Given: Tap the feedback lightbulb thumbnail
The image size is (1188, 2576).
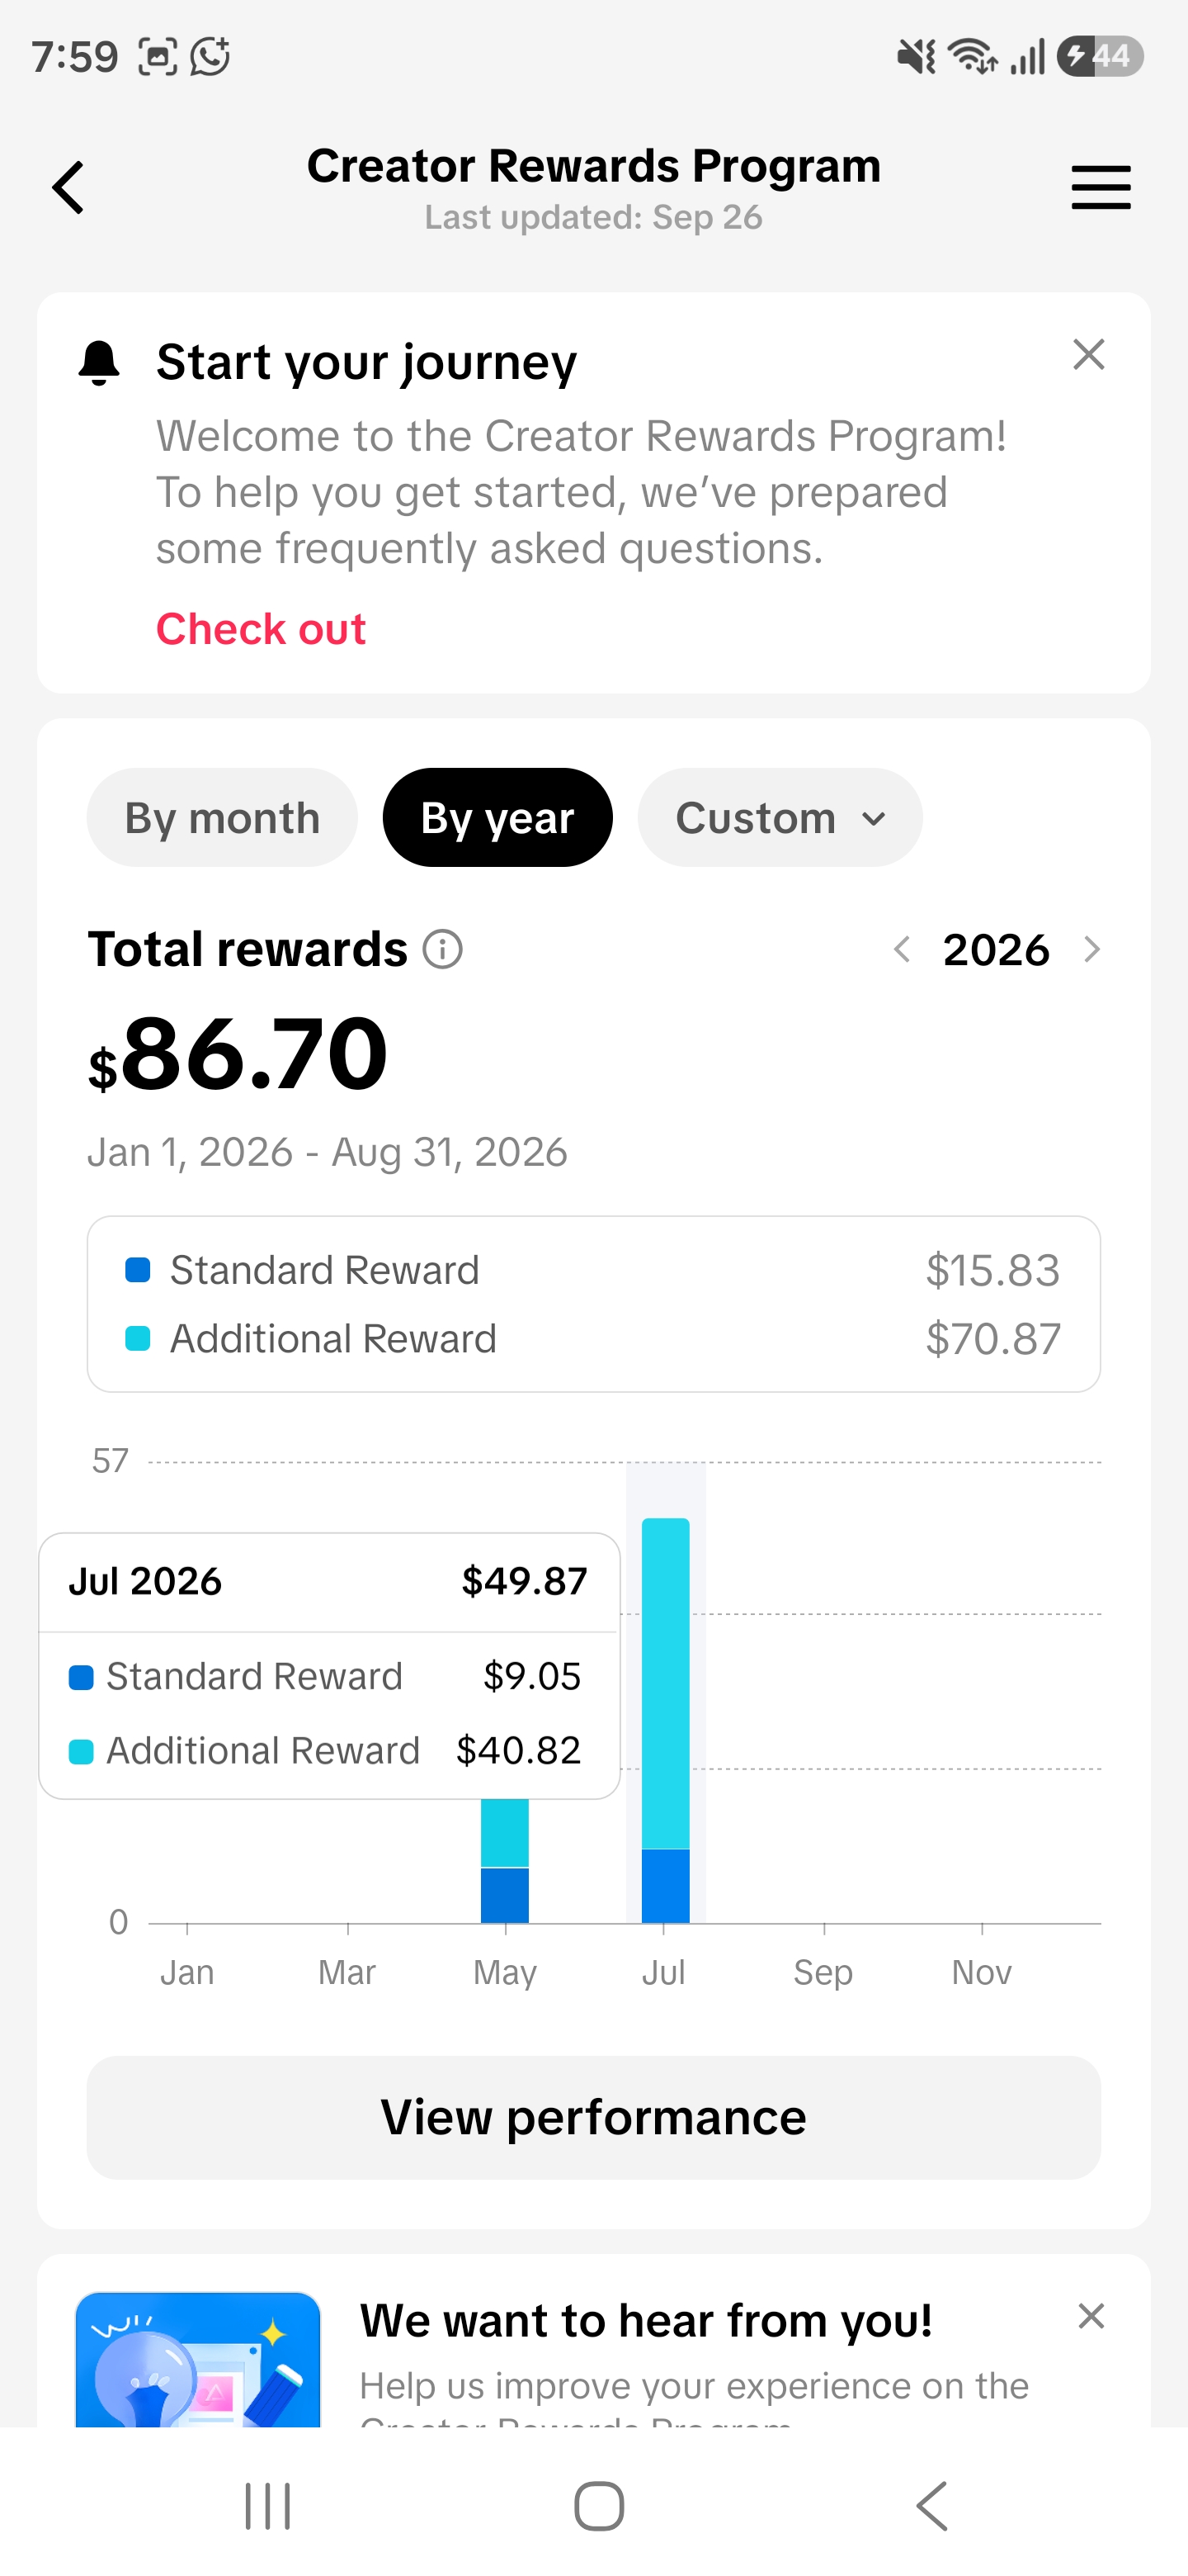Looking at the screenshot, I should [198, 2359].
